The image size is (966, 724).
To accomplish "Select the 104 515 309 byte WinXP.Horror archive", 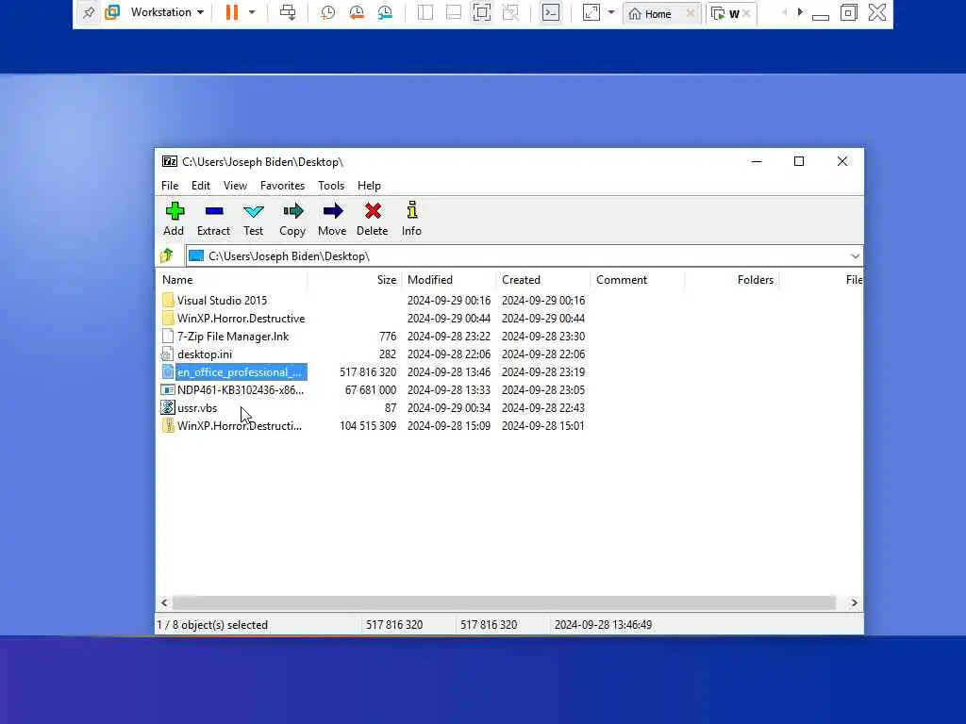I will tap(239, 425).
